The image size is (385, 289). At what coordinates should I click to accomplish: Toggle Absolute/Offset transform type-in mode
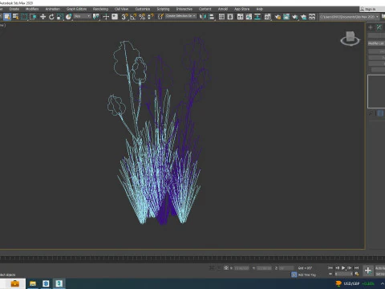tap(226, 268)
